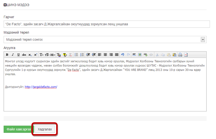Open the H1 heading style dropdown

[53, 55]
